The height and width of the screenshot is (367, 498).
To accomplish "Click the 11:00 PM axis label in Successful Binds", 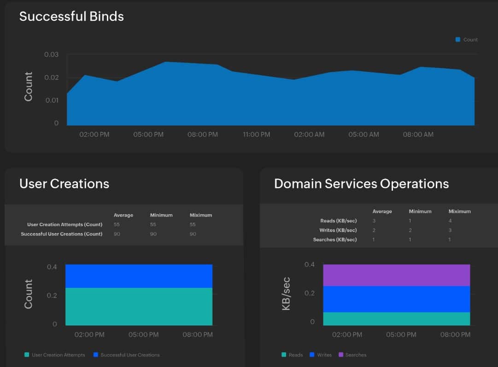I will click(257, 134).
